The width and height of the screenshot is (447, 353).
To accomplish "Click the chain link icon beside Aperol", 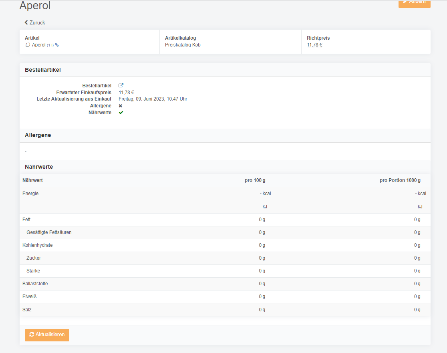I will pyautogui.click(x=57, y=45).
